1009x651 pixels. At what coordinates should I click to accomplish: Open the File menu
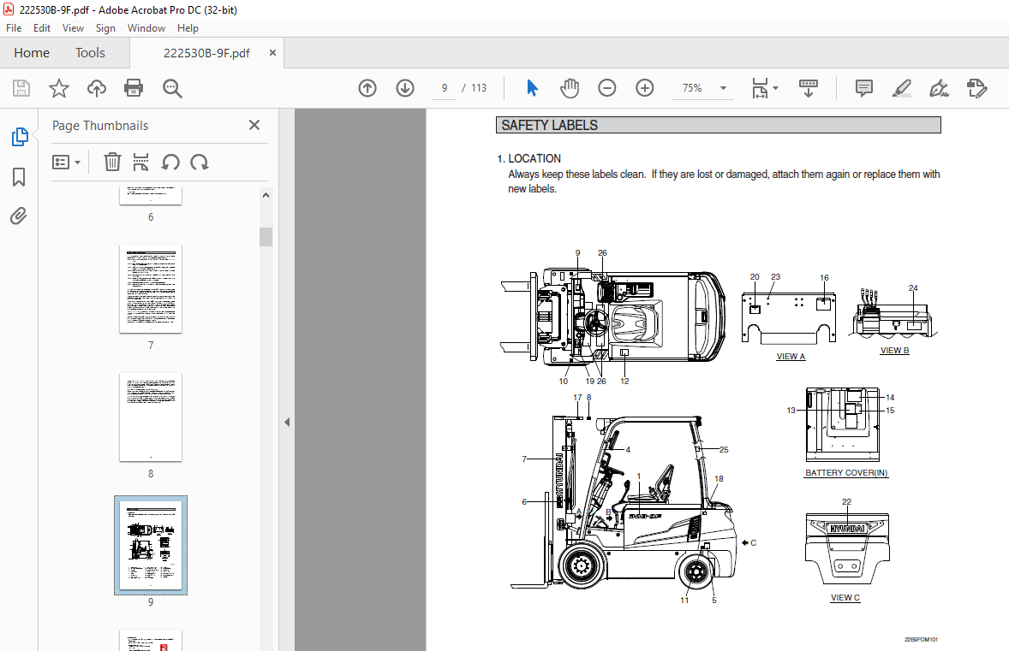[x=14, y=28]
